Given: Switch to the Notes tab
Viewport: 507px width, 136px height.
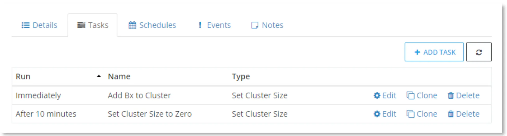Looking at the screenshot, I should 267,25.
